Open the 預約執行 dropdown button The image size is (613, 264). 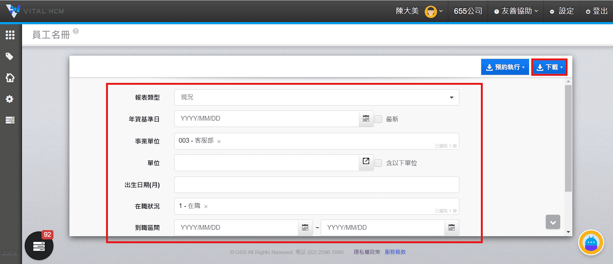505,67
